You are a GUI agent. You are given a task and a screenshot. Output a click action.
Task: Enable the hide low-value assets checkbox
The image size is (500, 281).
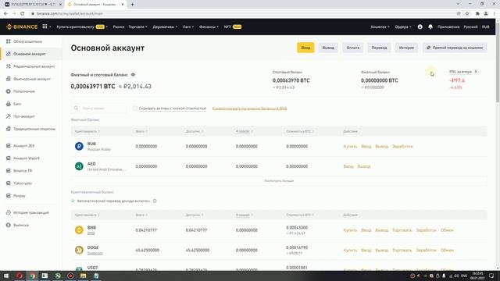click(x=135, y=108)
